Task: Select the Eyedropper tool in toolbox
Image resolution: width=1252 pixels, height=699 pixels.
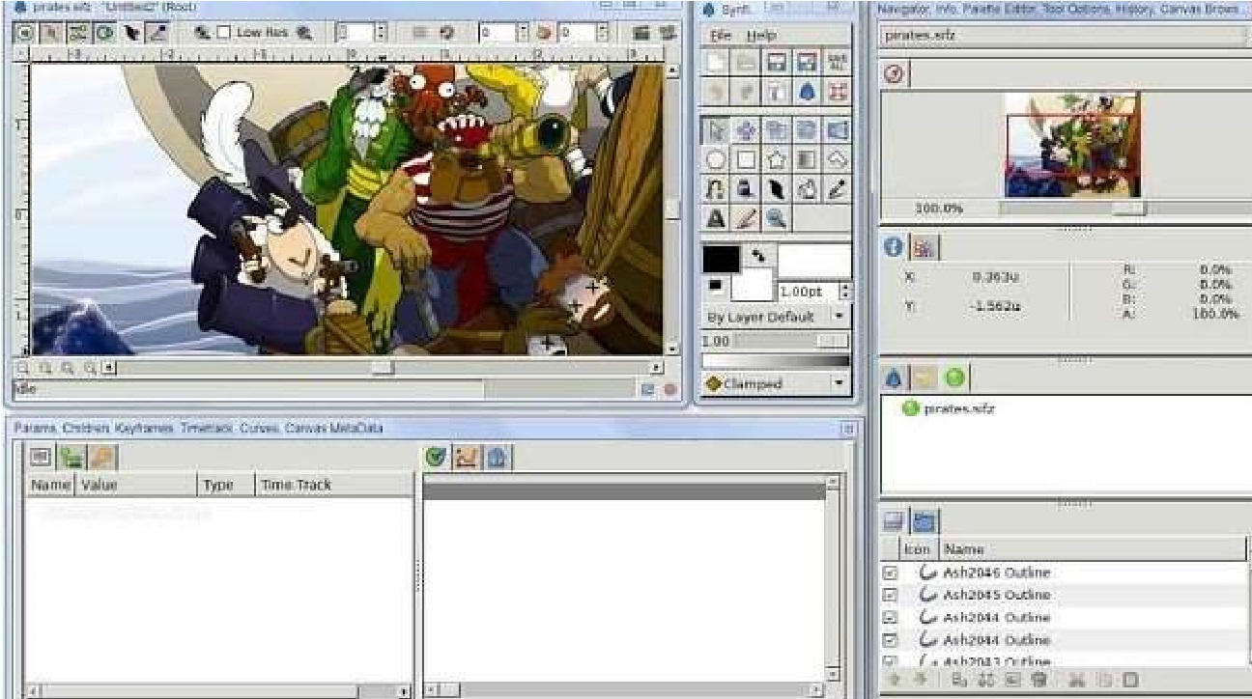Action: click(x=837, y=189)
